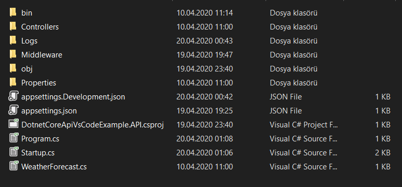The width and height of the screenshot is (402, 187).
Task: Click the Middleware folder icon
Action: (13, 54)
